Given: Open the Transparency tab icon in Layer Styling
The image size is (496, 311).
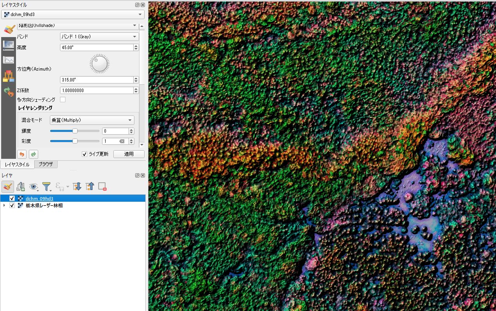Looking at the screenshot, I should (x=9, y=45).
